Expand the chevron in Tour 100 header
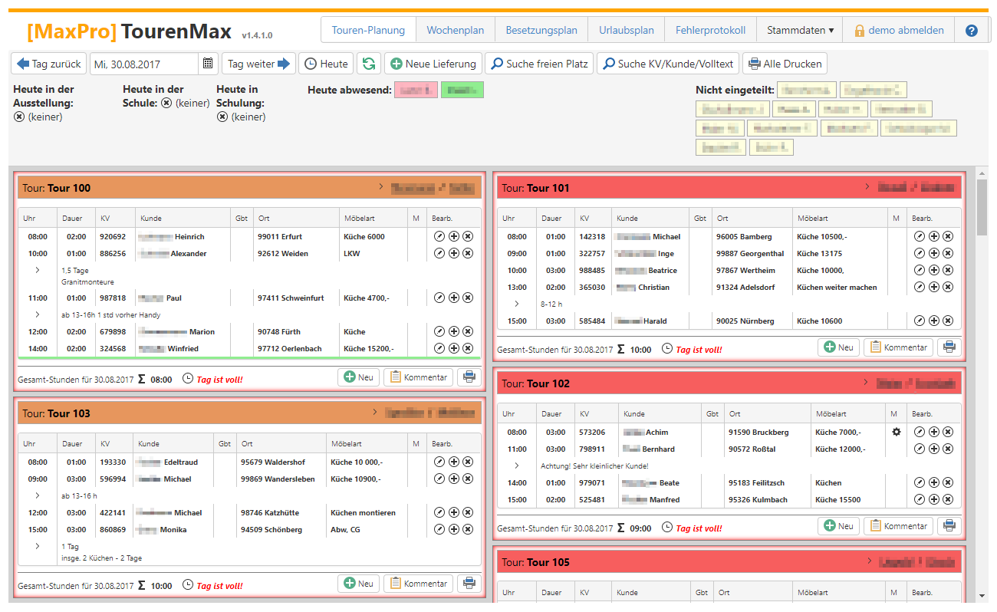 (380, 186)
